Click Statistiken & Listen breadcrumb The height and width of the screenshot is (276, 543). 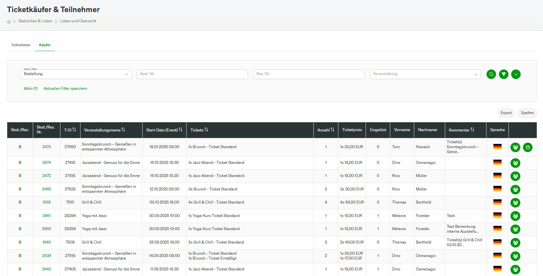(x=35, y=21)
